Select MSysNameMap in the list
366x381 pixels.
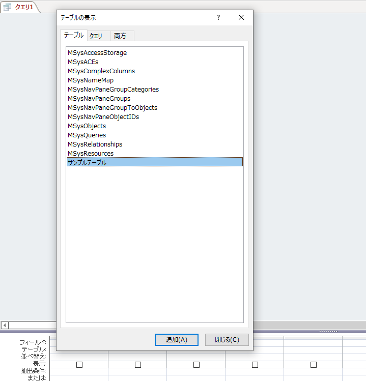pos(155,80)
